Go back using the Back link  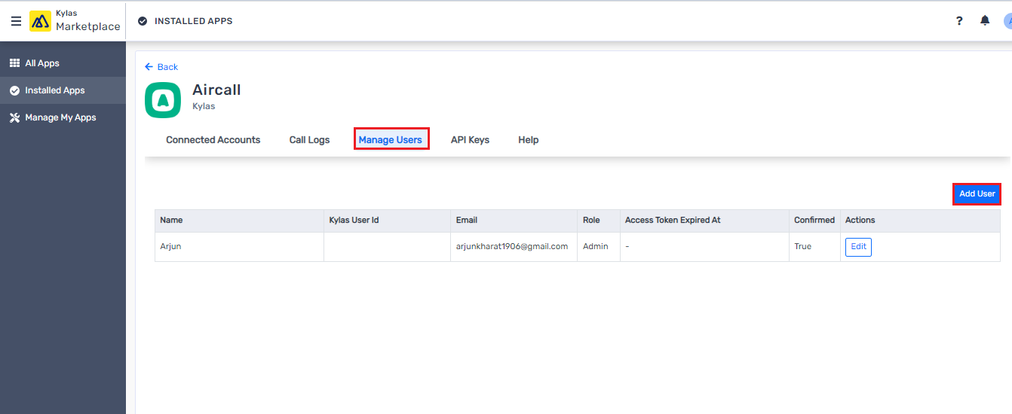click(x=161, y=67)
